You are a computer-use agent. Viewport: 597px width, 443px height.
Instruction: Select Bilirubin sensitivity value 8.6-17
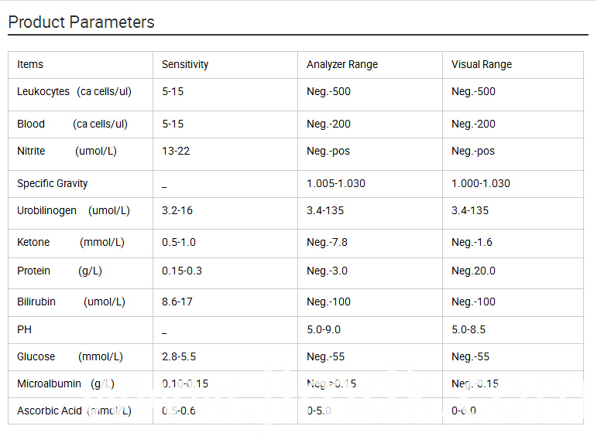point(177,302)
